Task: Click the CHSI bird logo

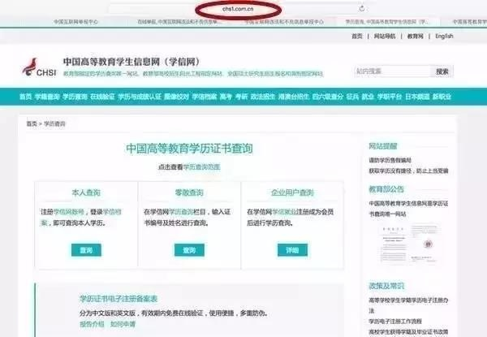Action: pyautogui.click(x=39, y=67)
